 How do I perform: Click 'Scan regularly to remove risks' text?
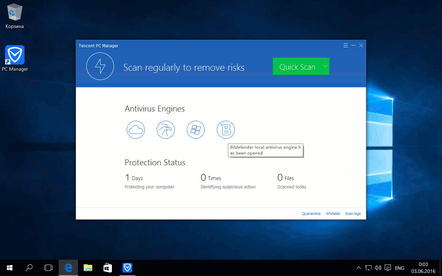tap(184, 67)
